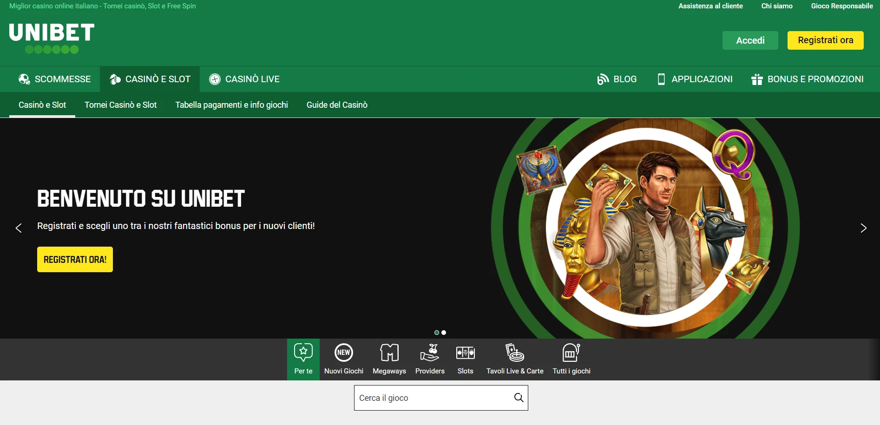This screenshot has width=880, height=425.
Task: Open BONUS E PROMOZIONI menu item
Action: click(x=808, y=79)
